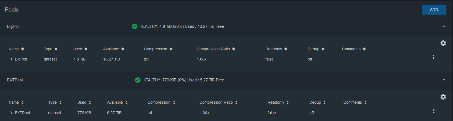Screen dimensions: 453x121
Task: Sort BigPoll table by Available column
Action: [x=113, y=49]
